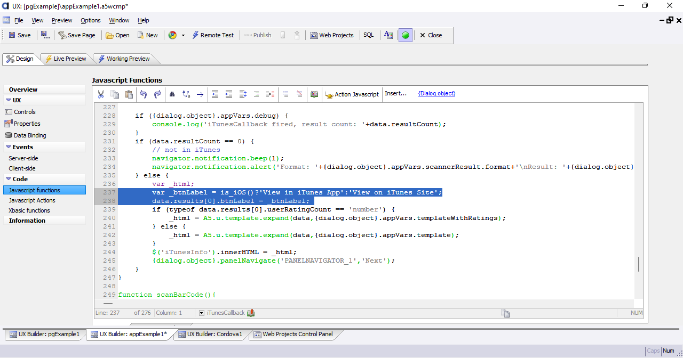Select Controls in the left sidebar
Screen dimensions: 683x358
coord(25,112)
